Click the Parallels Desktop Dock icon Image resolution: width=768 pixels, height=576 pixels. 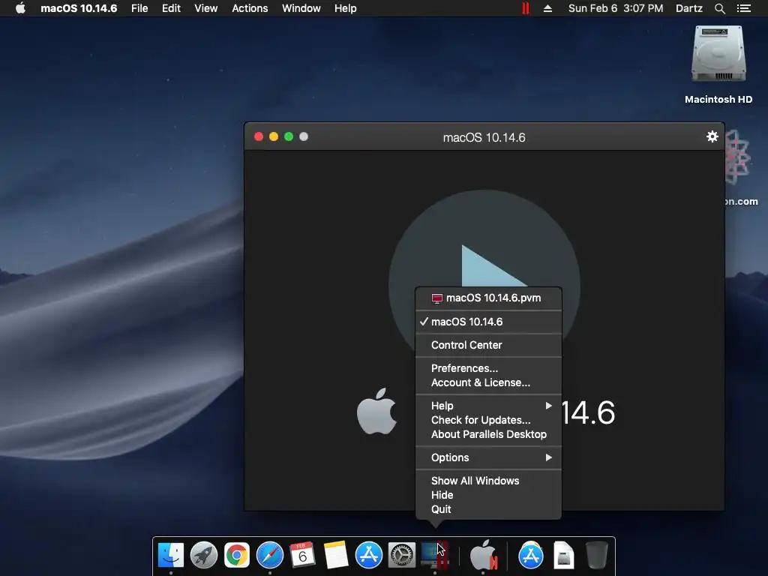[435, 556]
